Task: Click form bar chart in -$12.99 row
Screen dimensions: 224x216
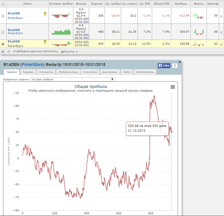Action: point(199,16)
